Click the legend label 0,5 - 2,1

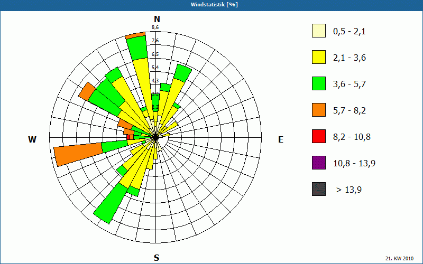click(x=350, y=32)
